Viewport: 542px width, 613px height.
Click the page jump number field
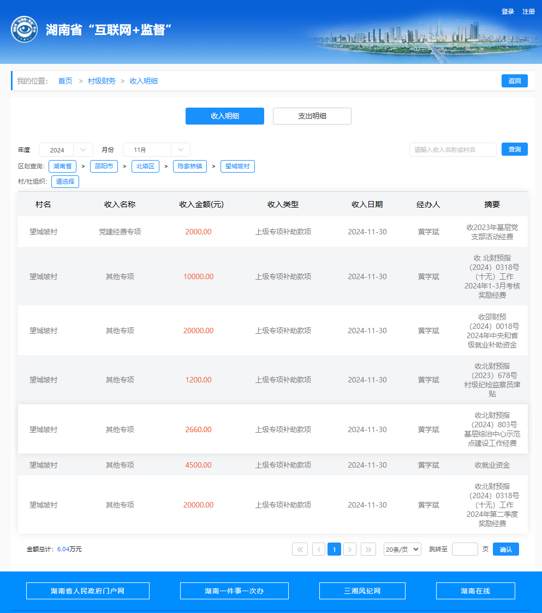click(464, 549)
